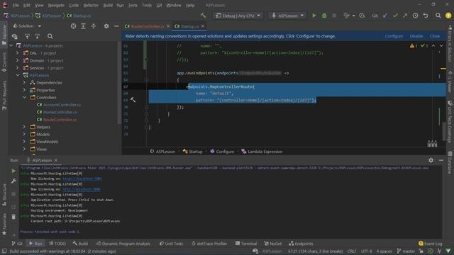Go to next highlighted error arrow
Screen dimensions: 454x255
point(441,45)
